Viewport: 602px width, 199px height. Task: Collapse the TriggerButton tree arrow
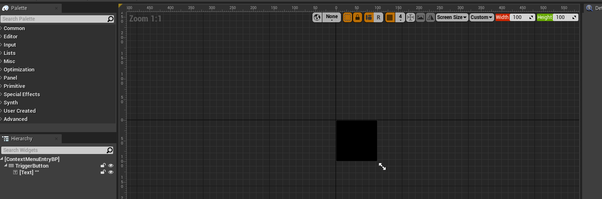click(6, 166)
